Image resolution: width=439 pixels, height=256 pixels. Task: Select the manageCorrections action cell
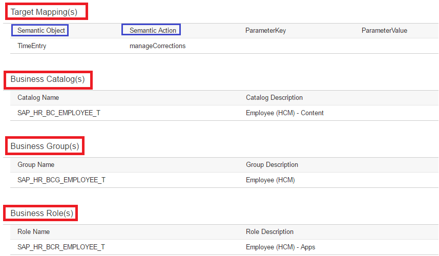coord(157,46)
